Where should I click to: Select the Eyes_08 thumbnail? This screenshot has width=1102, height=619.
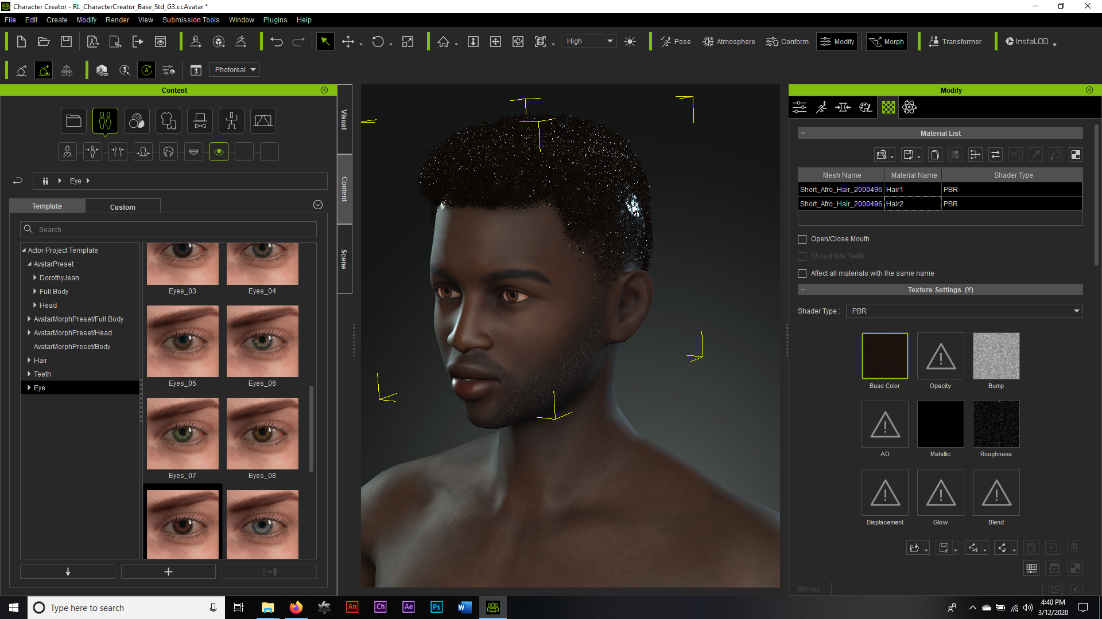[262, 434]
